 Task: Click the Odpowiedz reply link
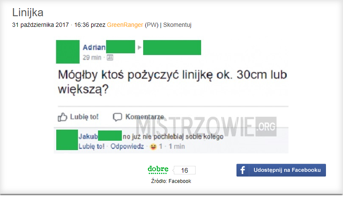[x=127, y=146]
